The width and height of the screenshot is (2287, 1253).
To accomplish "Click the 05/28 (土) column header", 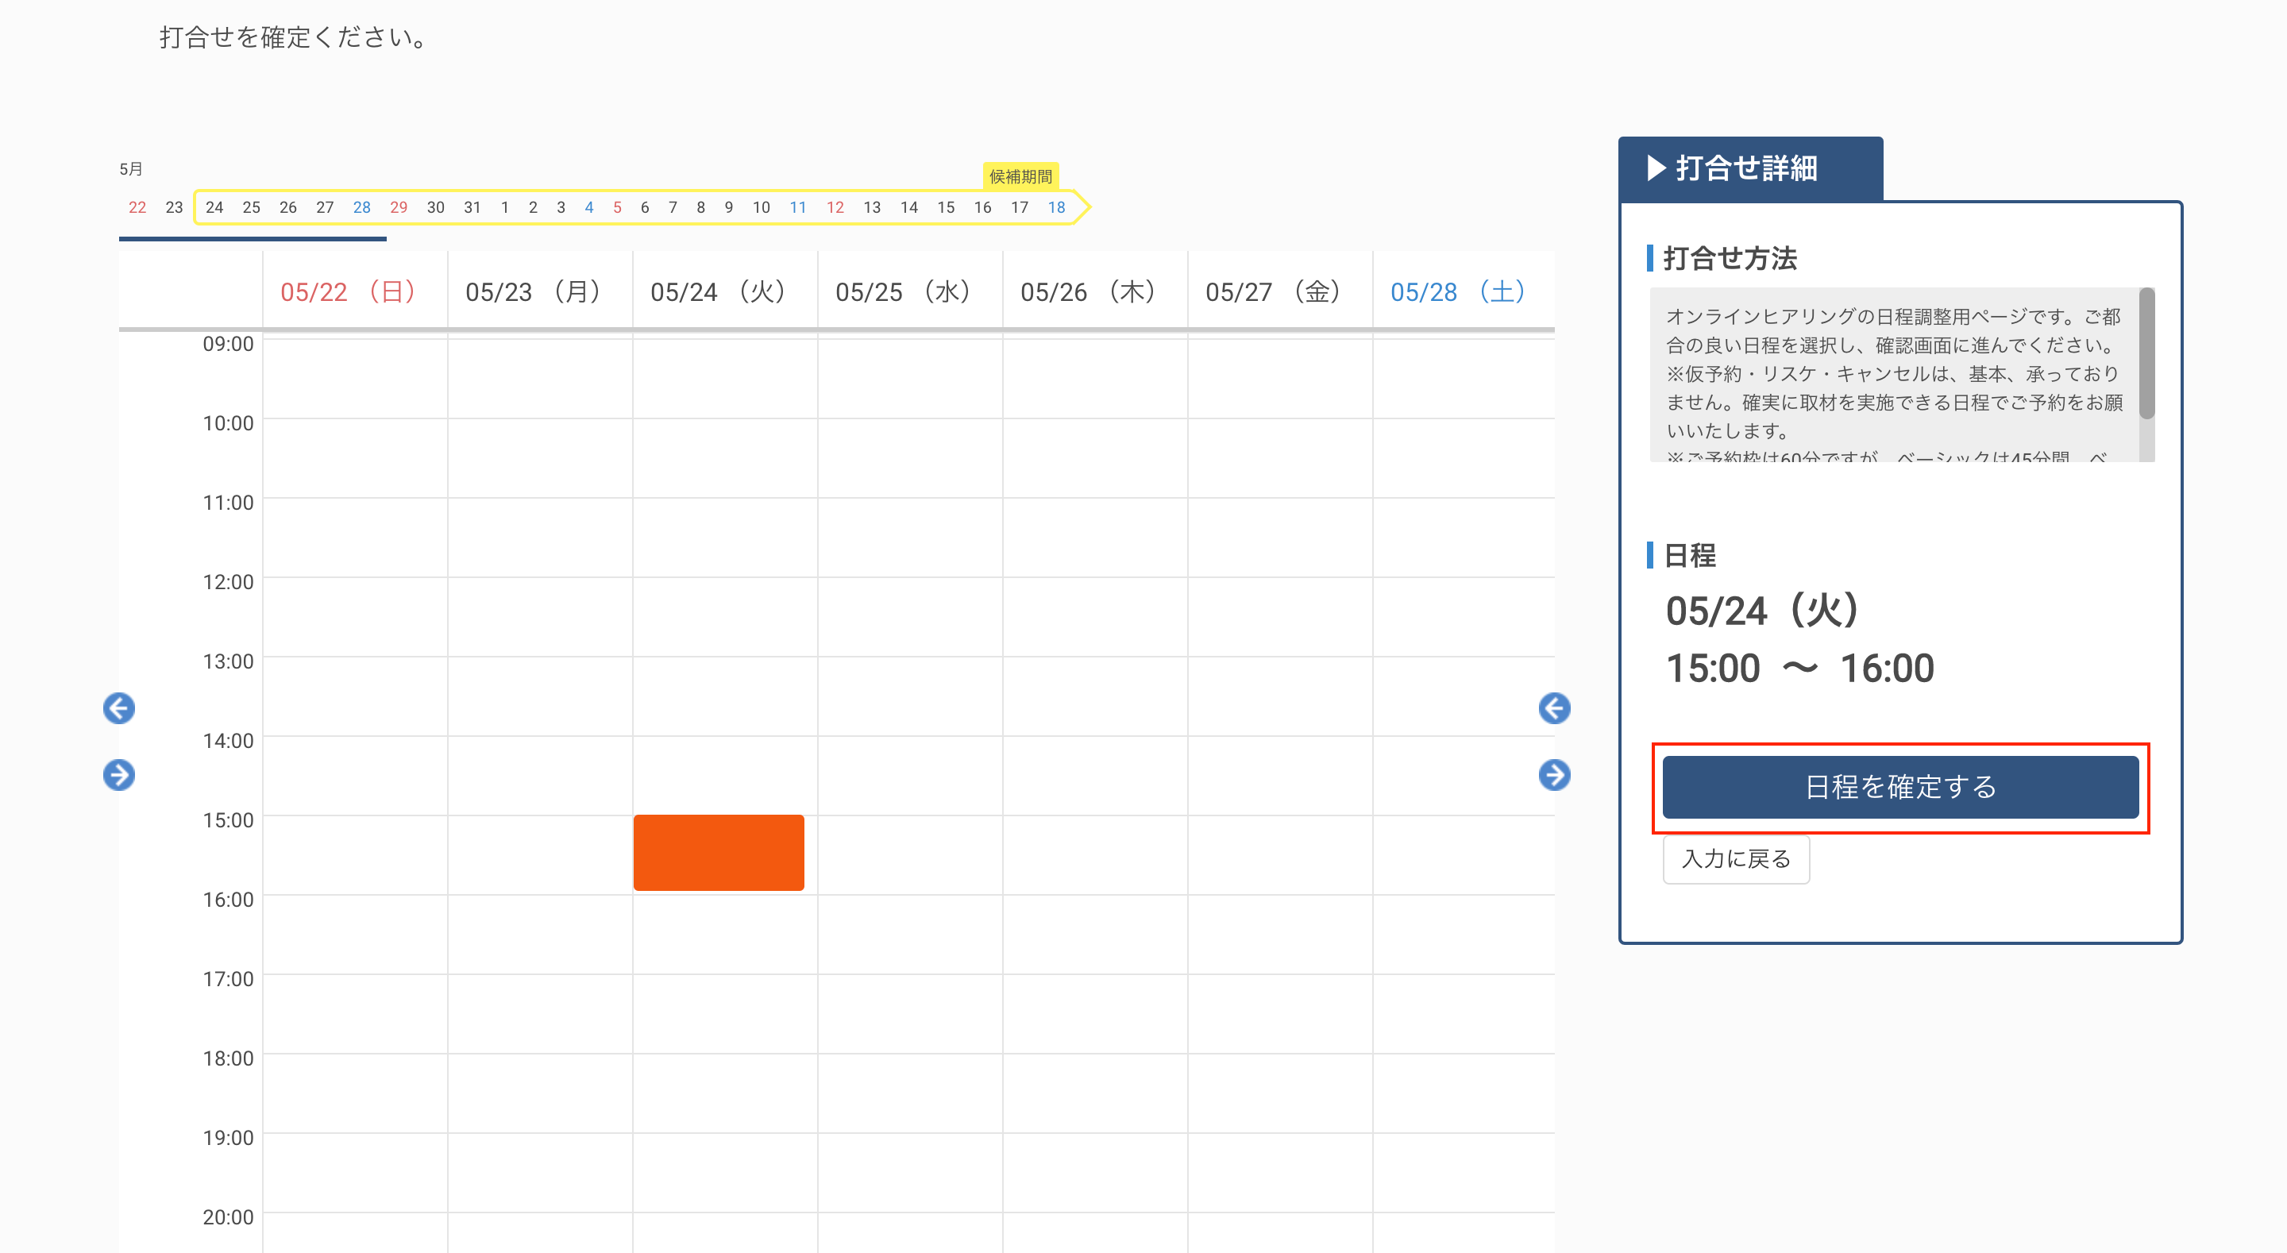I will pos(1458,292).
